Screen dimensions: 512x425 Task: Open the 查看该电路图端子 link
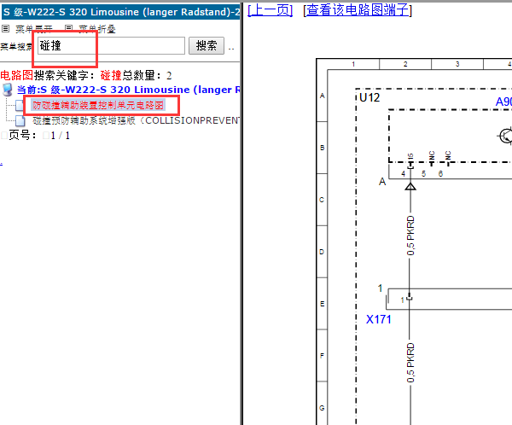point(358,10)
